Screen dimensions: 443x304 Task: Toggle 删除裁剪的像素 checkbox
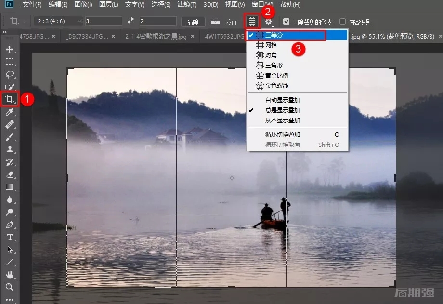pyautogui.click(x=287, y=22)
